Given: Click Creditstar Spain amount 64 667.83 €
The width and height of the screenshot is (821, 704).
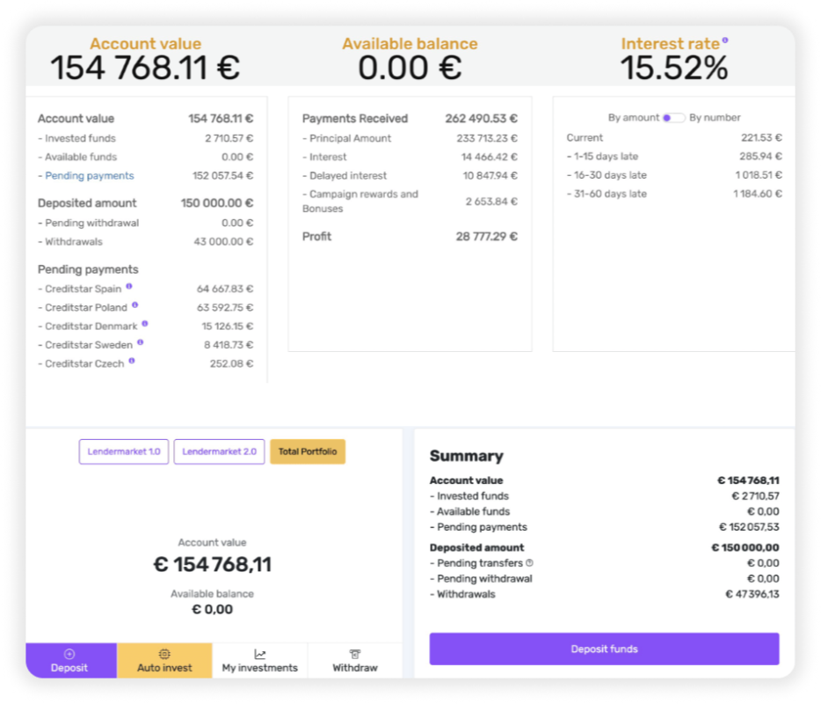Looking at the screenshot, I should [x=225, y=289].
